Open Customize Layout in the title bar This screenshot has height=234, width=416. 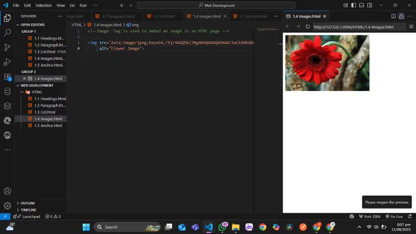click(346, 5)
